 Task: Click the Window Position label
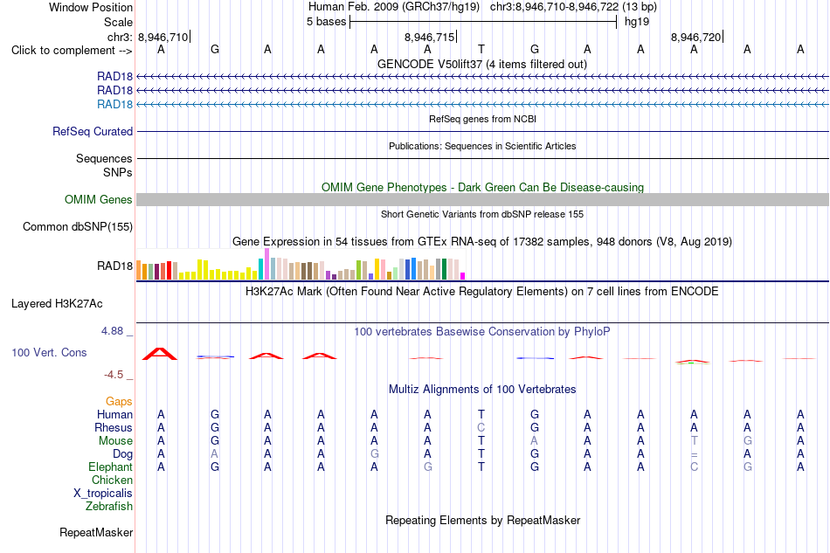coord(91,7)
